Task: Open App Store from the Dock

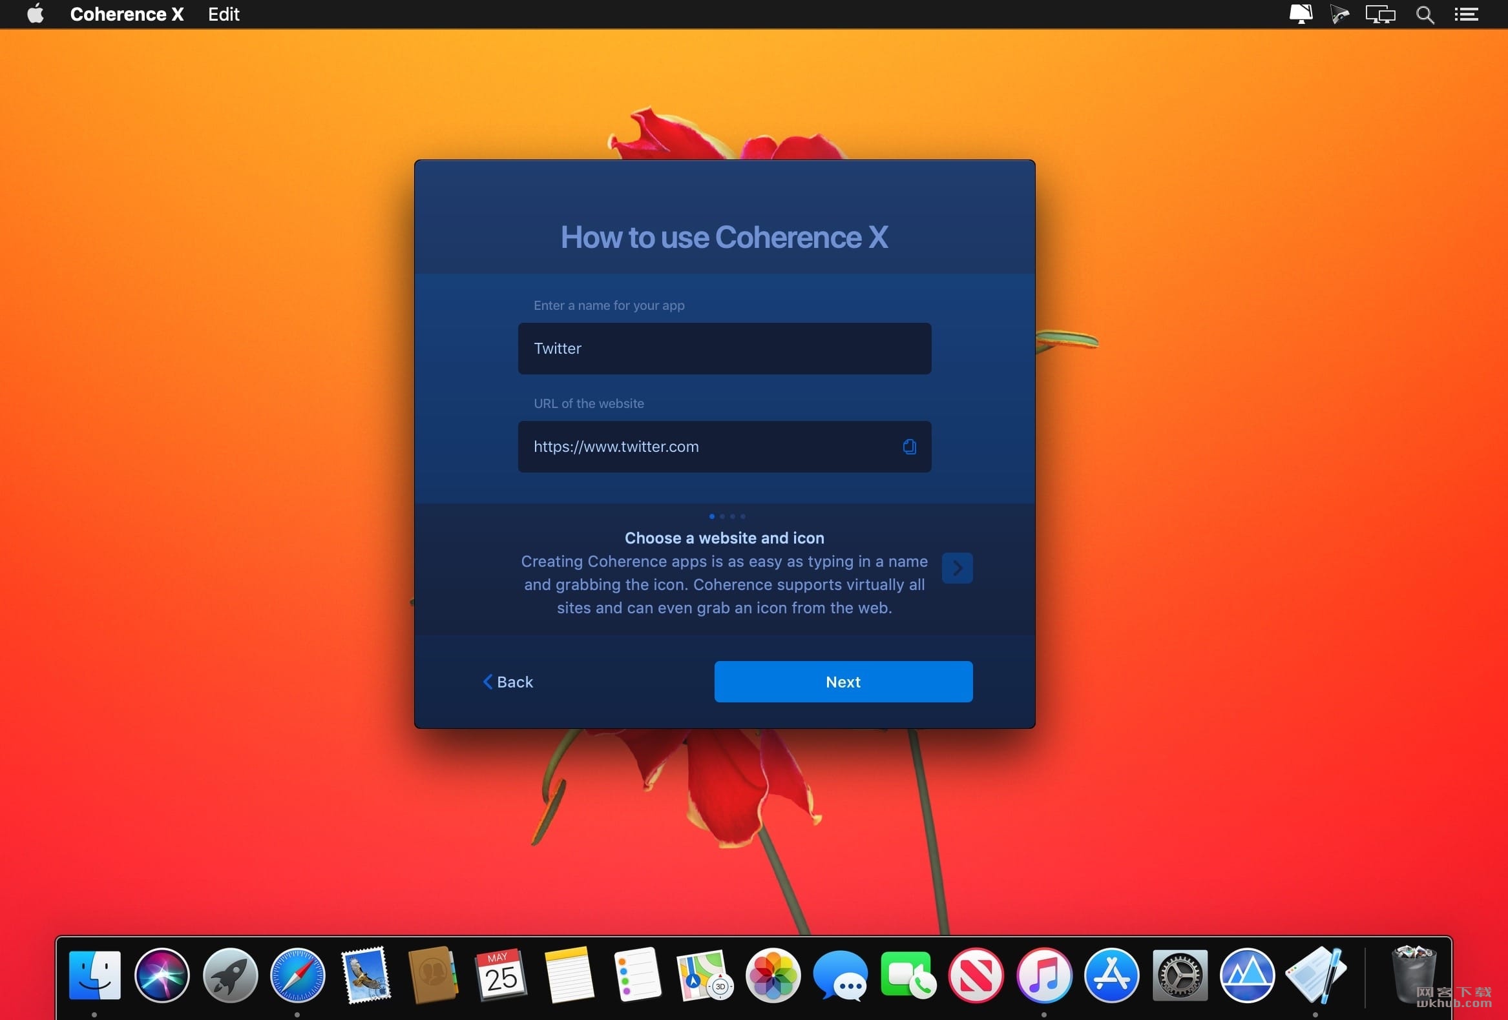Action: [x=1111, y=975]
